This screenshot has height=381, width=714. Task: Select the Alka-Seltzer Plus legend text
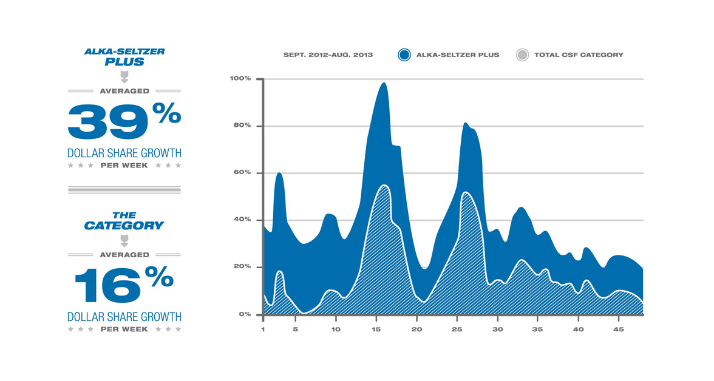point(457,55)
